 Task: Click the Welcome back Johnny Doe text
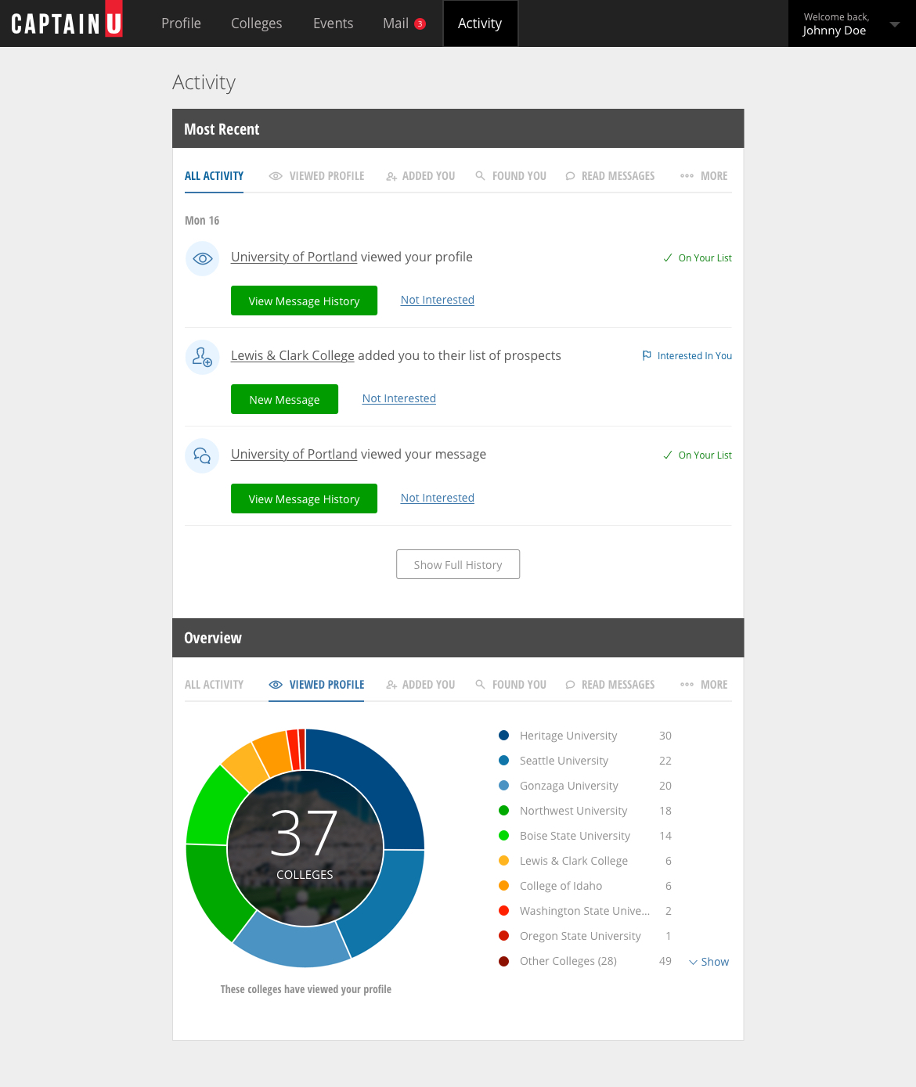pyautogui.click(x=835, y=24)
